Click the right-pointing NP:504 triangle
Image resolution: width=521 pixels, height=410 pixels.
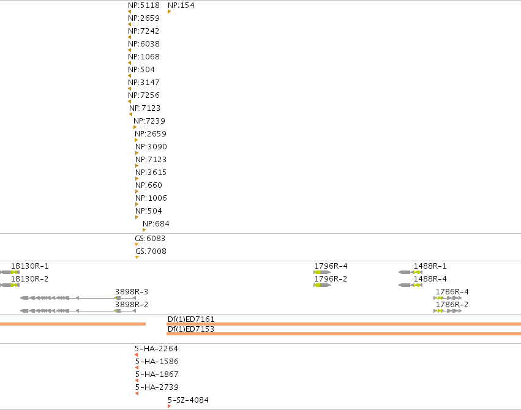pyautogui.click(x=137, y=217)
